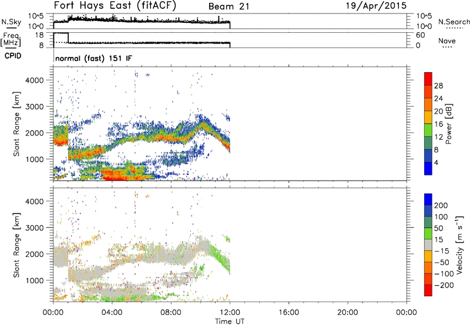Viewport: 470px width, 325px height.
Task: Click the '16:00' time axis label
Action: coord(288,313)
